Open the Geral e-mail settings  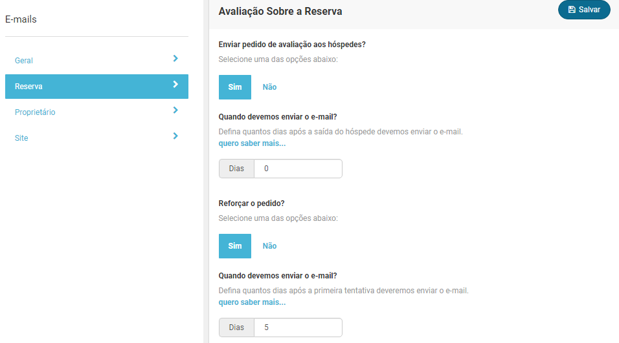pos(24,61)
